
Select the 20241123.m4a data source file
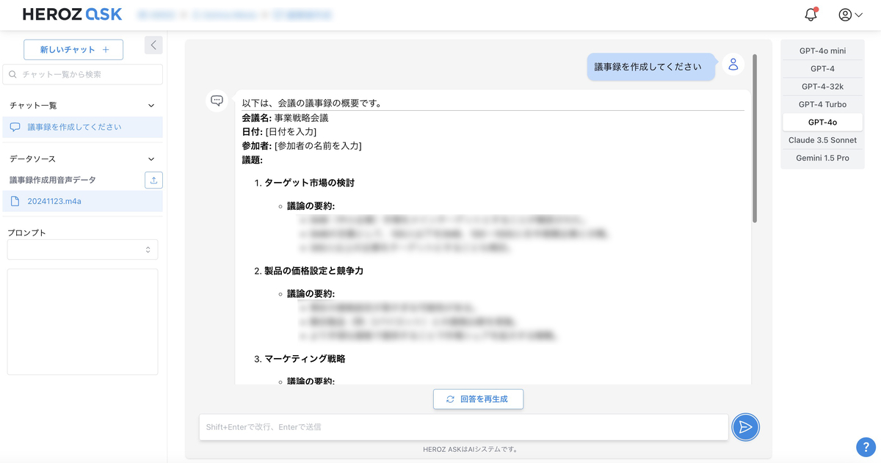pos(82,201)
